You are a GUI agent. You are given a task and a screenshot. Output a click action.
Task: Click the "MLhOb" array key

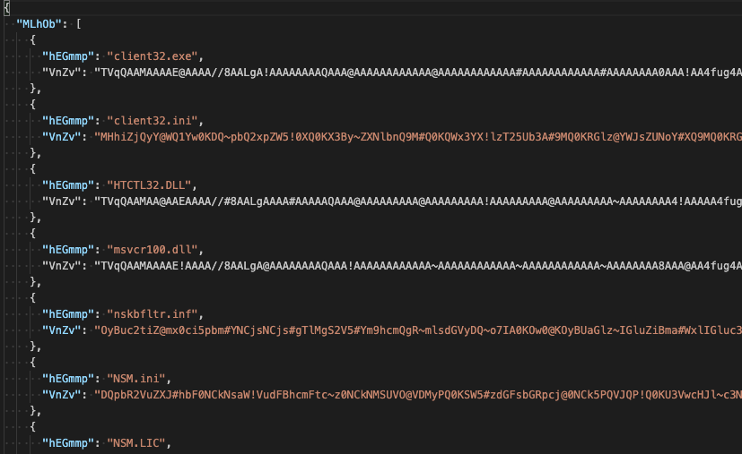coord(39,23)
